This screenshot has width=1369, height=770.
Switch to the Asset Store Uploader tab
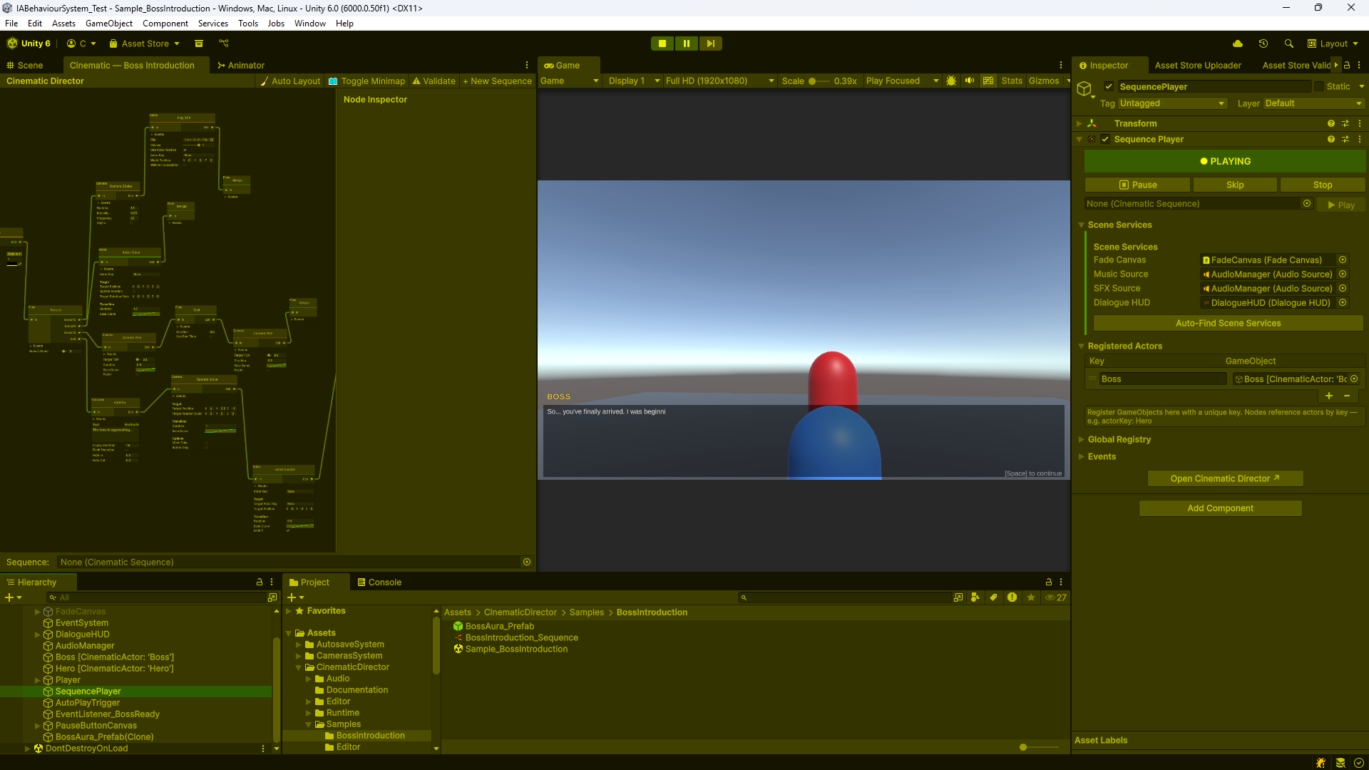pos(1198,65)
